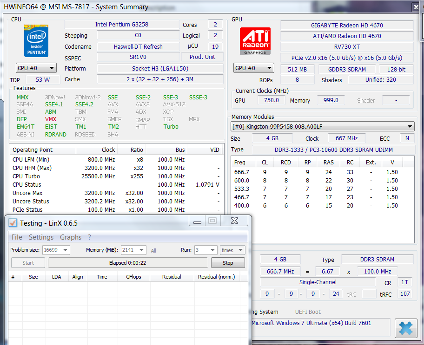This screenshot has width=424, height=345.
Task: Close the HWiNFO64 System Summary window
Action: pyautogui.click(x=416, y=7)
